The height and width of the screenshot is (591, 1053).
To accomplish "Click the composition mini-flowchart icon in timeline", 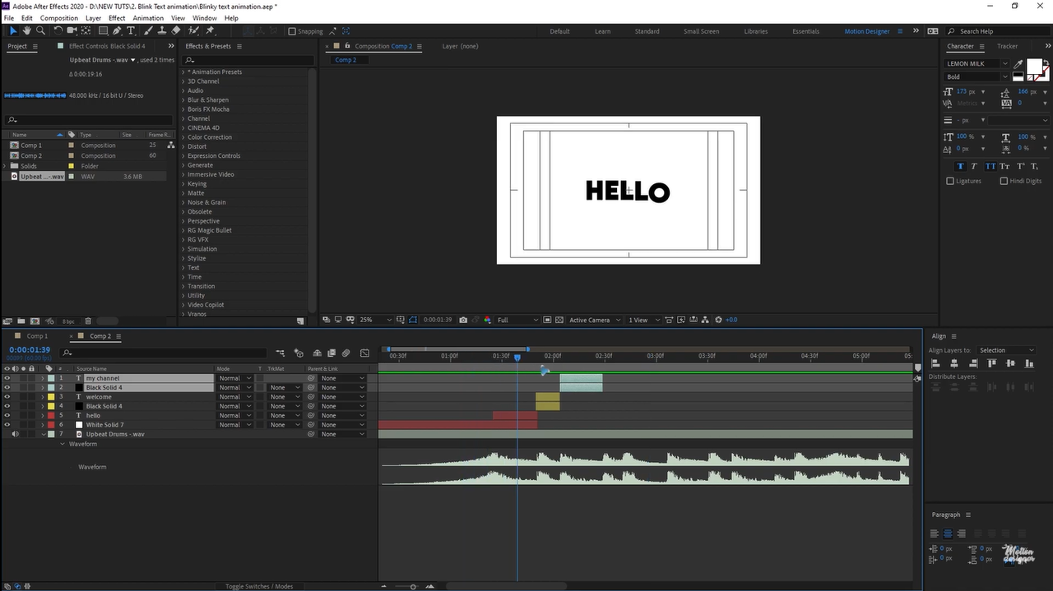I will (x=281, y=353).
